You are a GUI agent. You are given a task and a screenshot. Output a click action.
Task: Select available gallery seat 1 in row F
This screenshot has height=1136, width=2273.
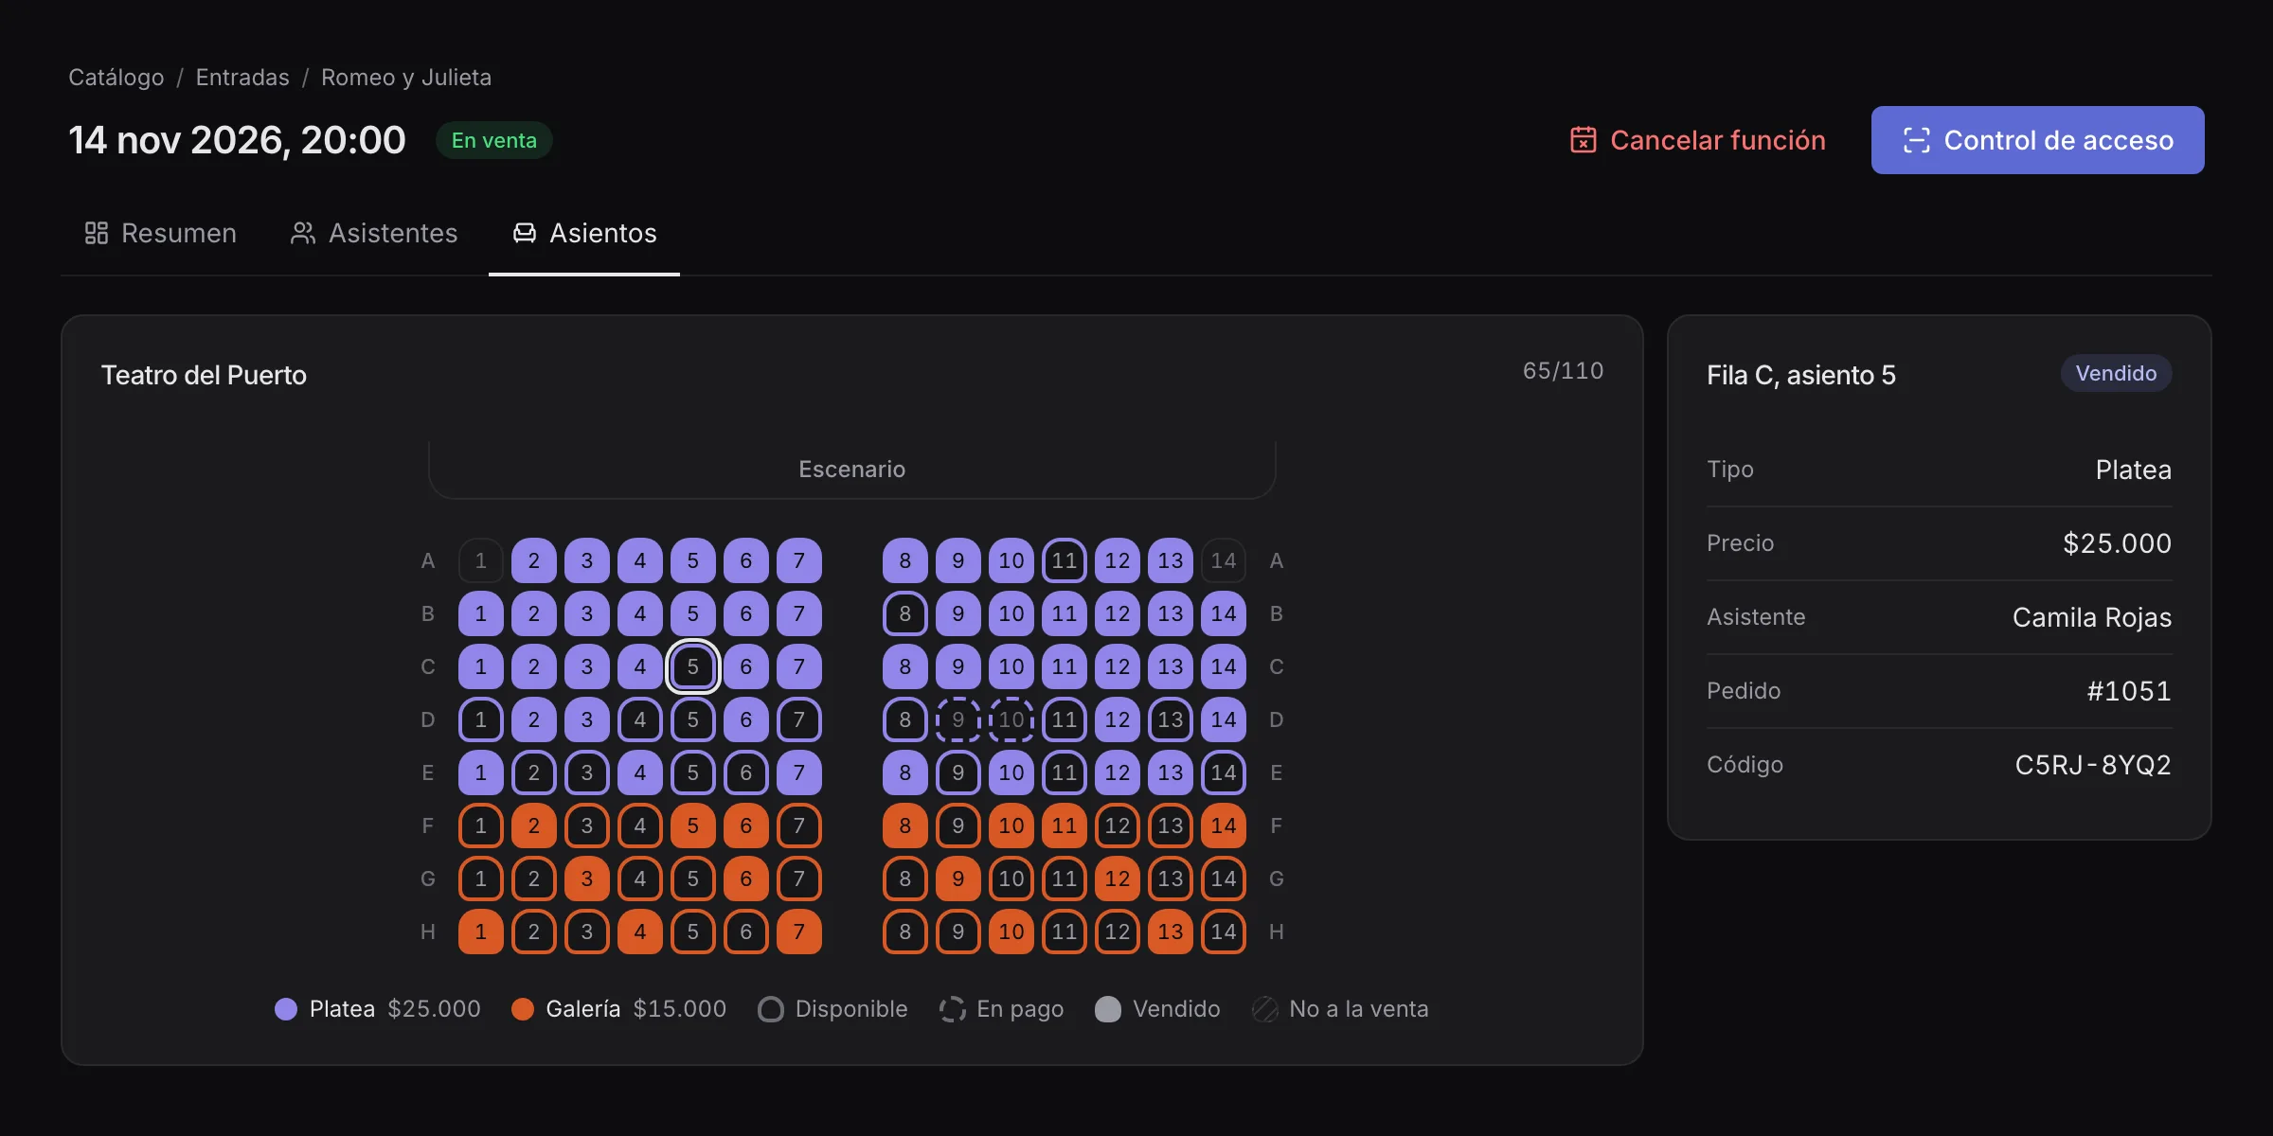click(x=481, y=825)
